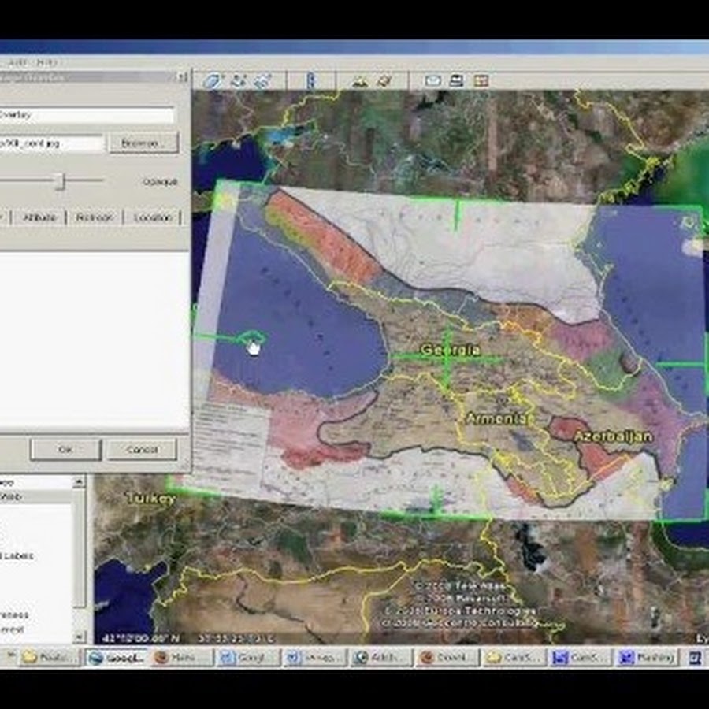Confirm the overlay with OK button

tap(65, 449)
